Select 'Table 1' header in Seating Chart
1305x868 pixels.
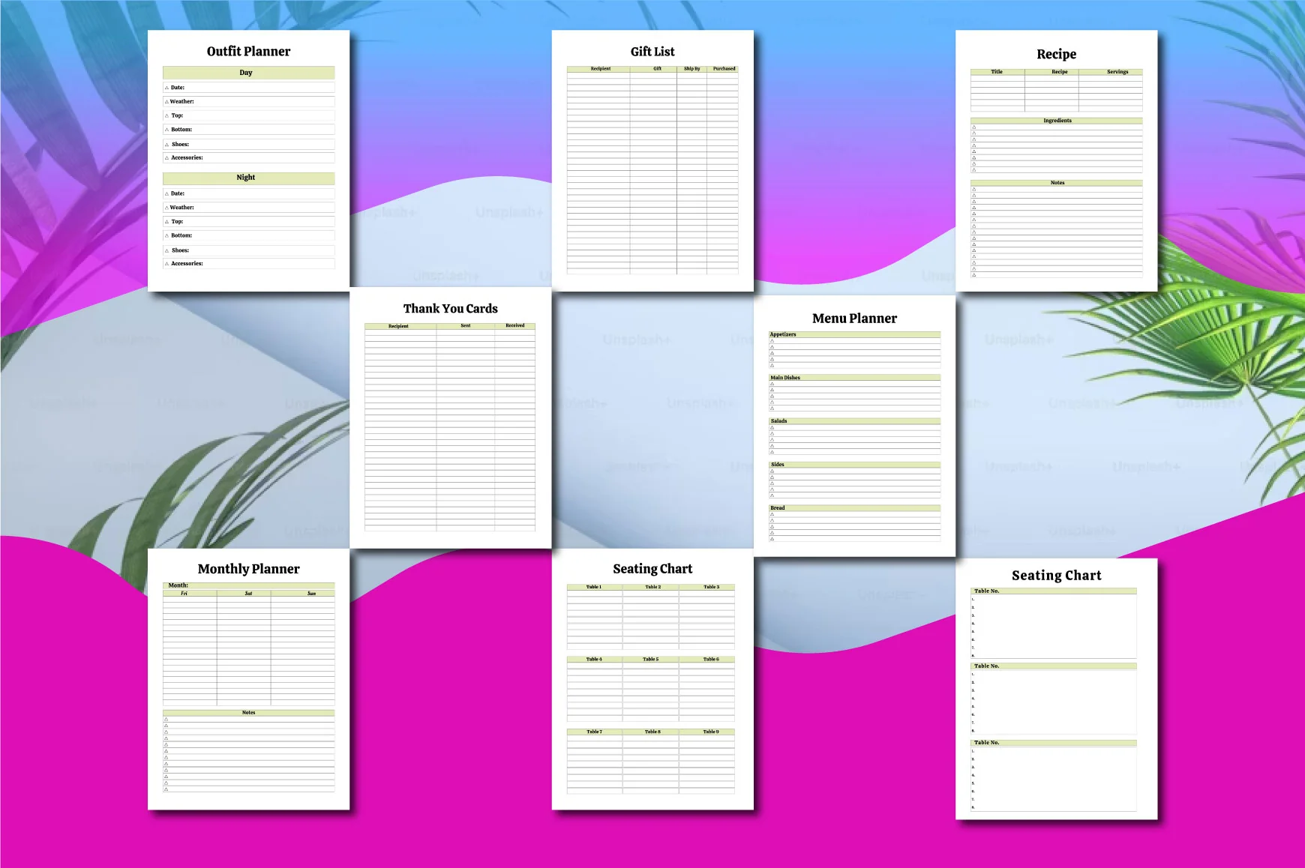[594, 587]
